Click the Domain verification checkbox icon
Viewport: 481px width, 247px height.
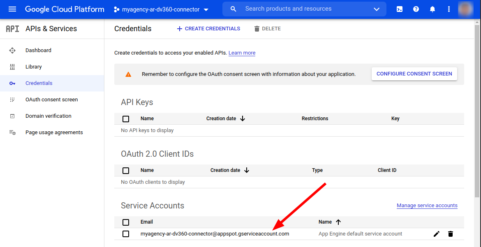coord(12,116)
